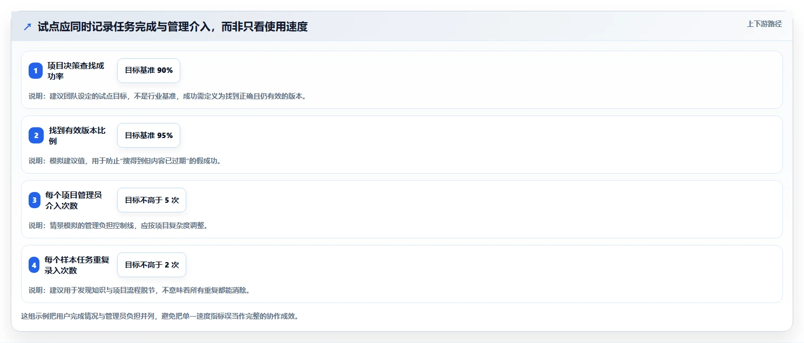The height and width of the screenshot is (343, 804).
Task: Click the note starting 说明：情景模拟的管理负担控制线
Action: [118, 225]
